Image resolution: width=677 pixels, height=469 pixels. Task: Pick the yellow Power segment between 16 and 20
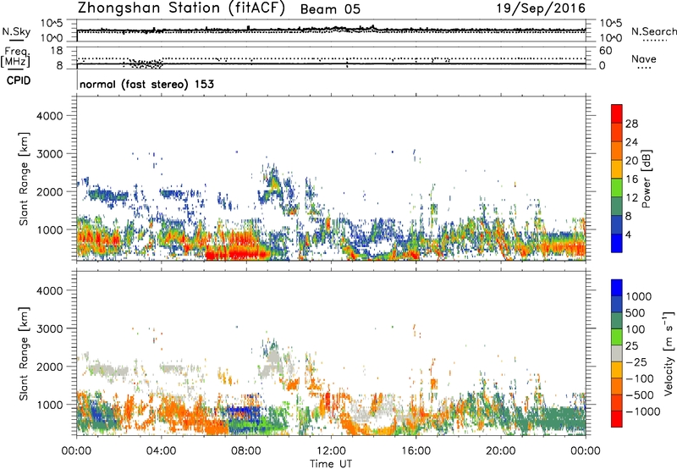coord(617,169)
